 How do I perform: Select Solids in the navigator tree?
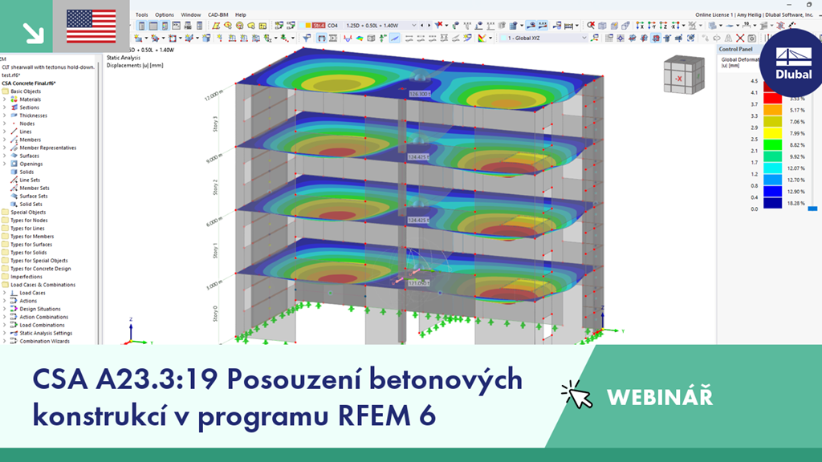coord(26,172)
